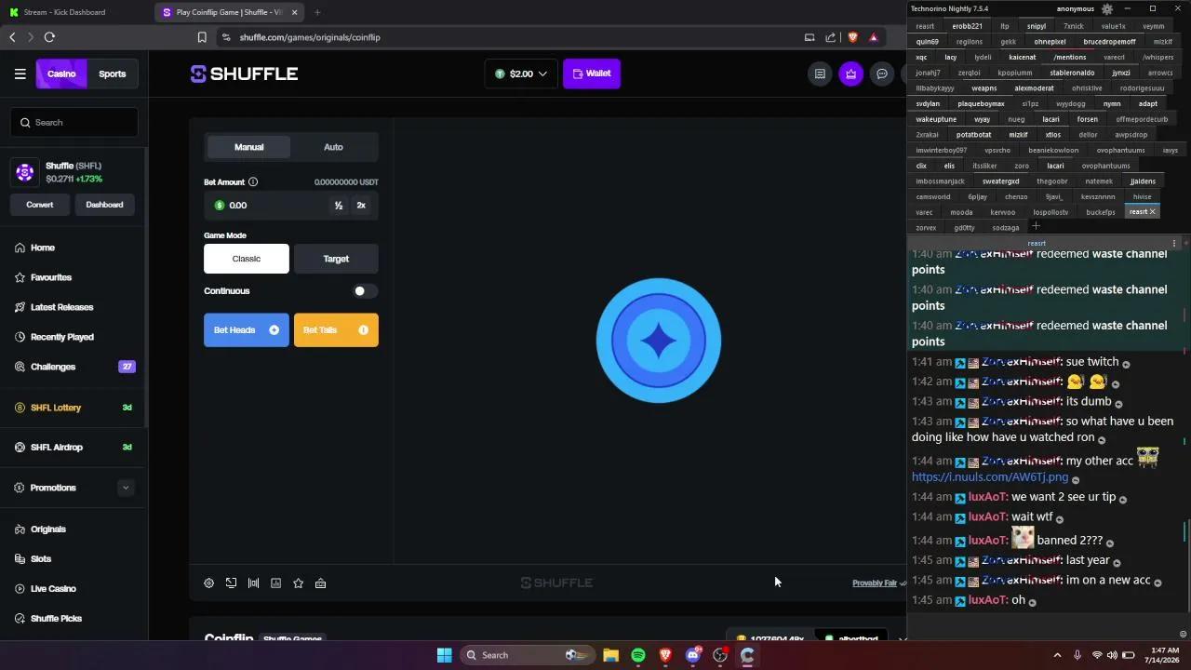Open the bet slip list icon in the header

click(820, 74)
